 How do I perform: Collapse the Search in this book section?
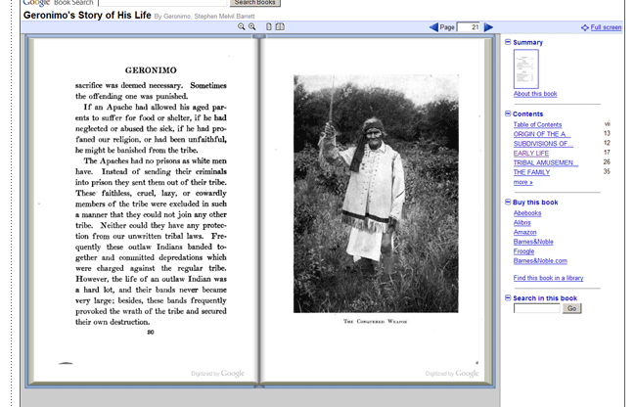(x=508, y=297)
